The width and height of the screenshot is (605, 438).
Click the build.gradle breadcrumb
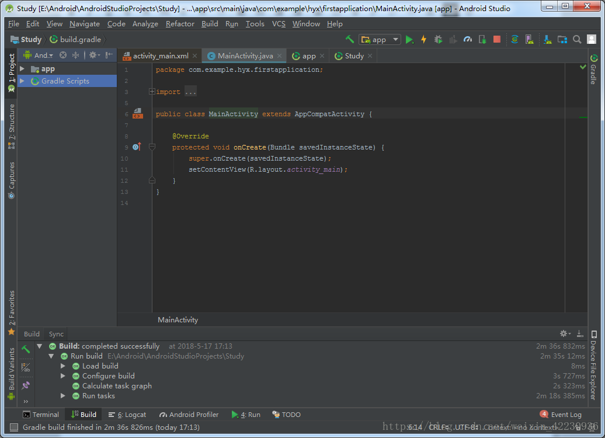coord(76,39)
